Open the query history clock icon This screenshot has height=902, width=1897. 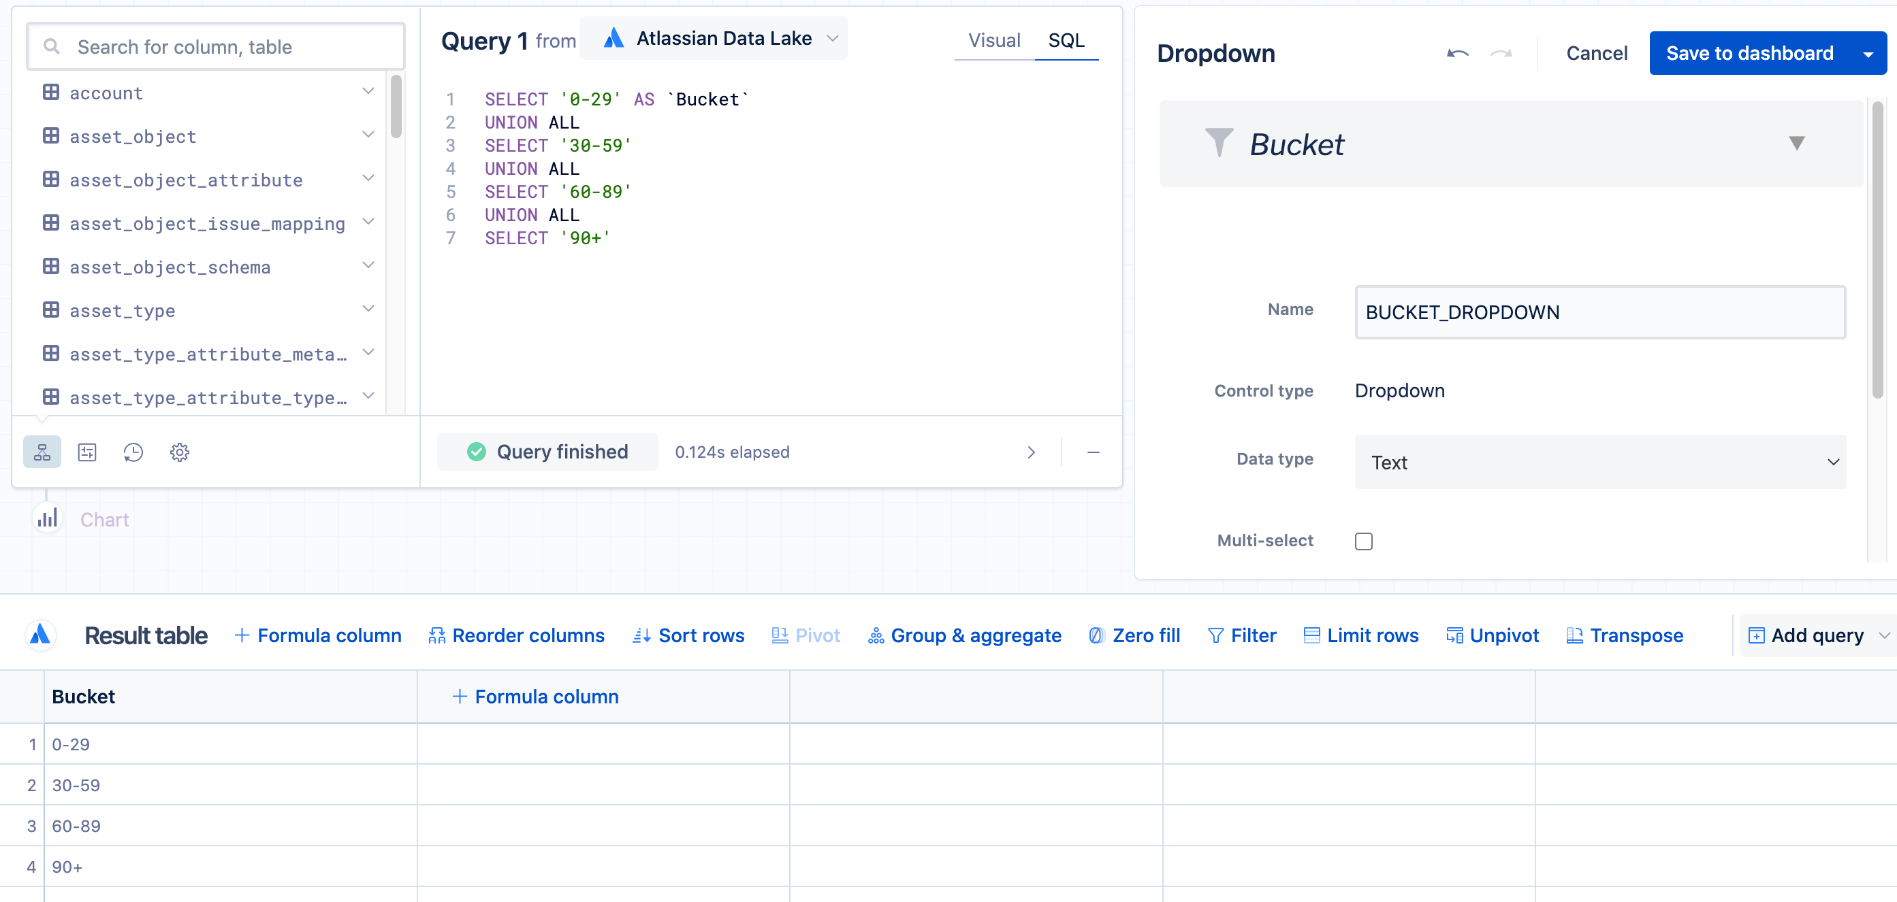pos(133,452)
